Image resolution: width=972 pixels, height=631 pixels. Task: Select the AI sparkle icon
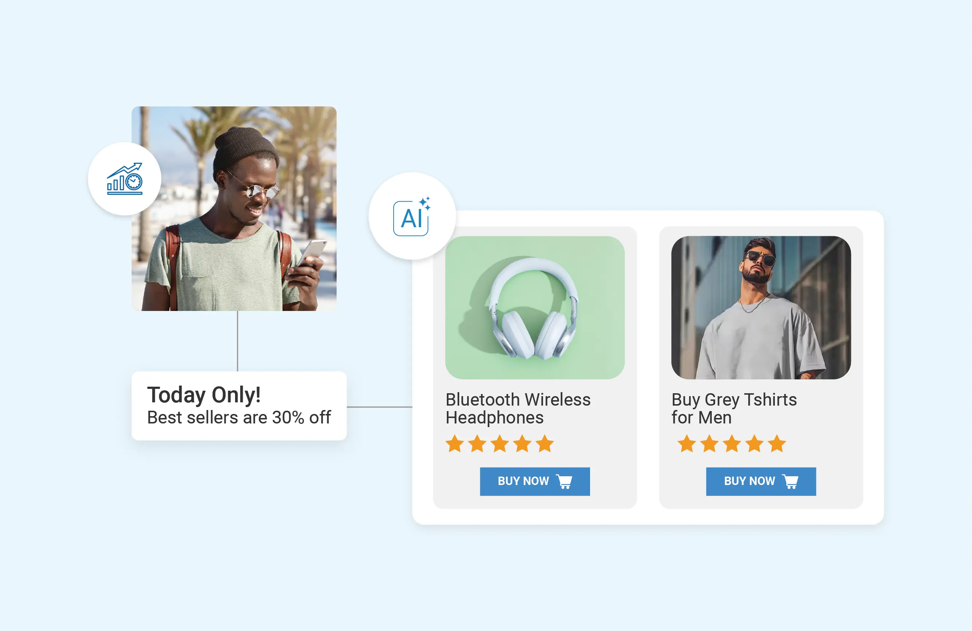coord(412,218)
